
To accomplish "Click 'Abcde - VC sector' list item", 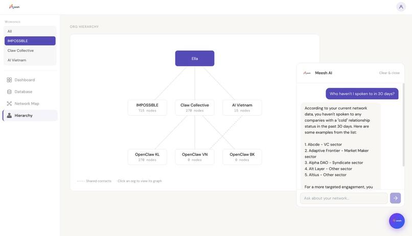I will click(323, 145).
